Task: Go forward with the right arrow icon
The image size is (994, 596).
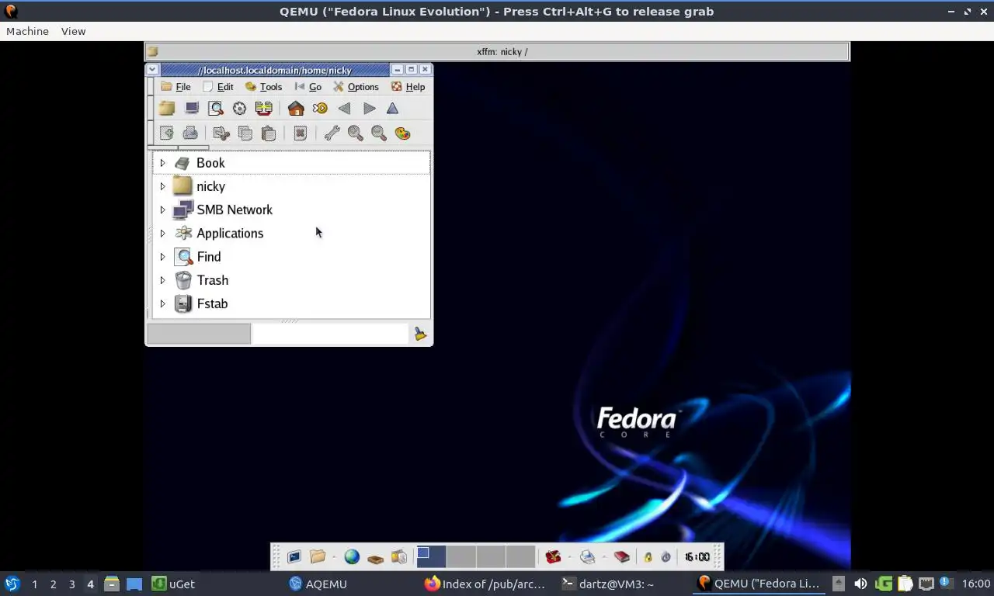Action: (370, 109)
